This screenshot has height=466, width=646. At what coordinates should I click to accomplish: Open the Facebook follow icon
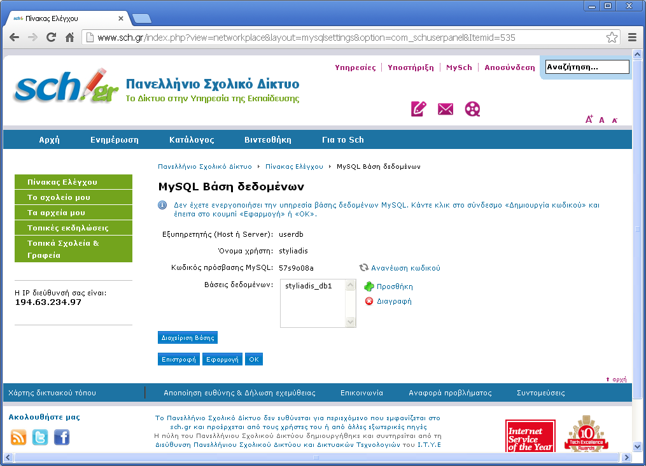click(x=62, y=437)
